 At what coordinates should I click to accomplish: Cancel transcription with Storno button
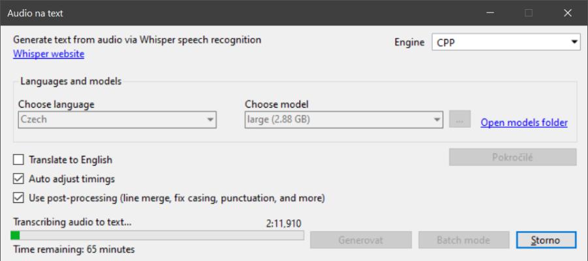546,239
